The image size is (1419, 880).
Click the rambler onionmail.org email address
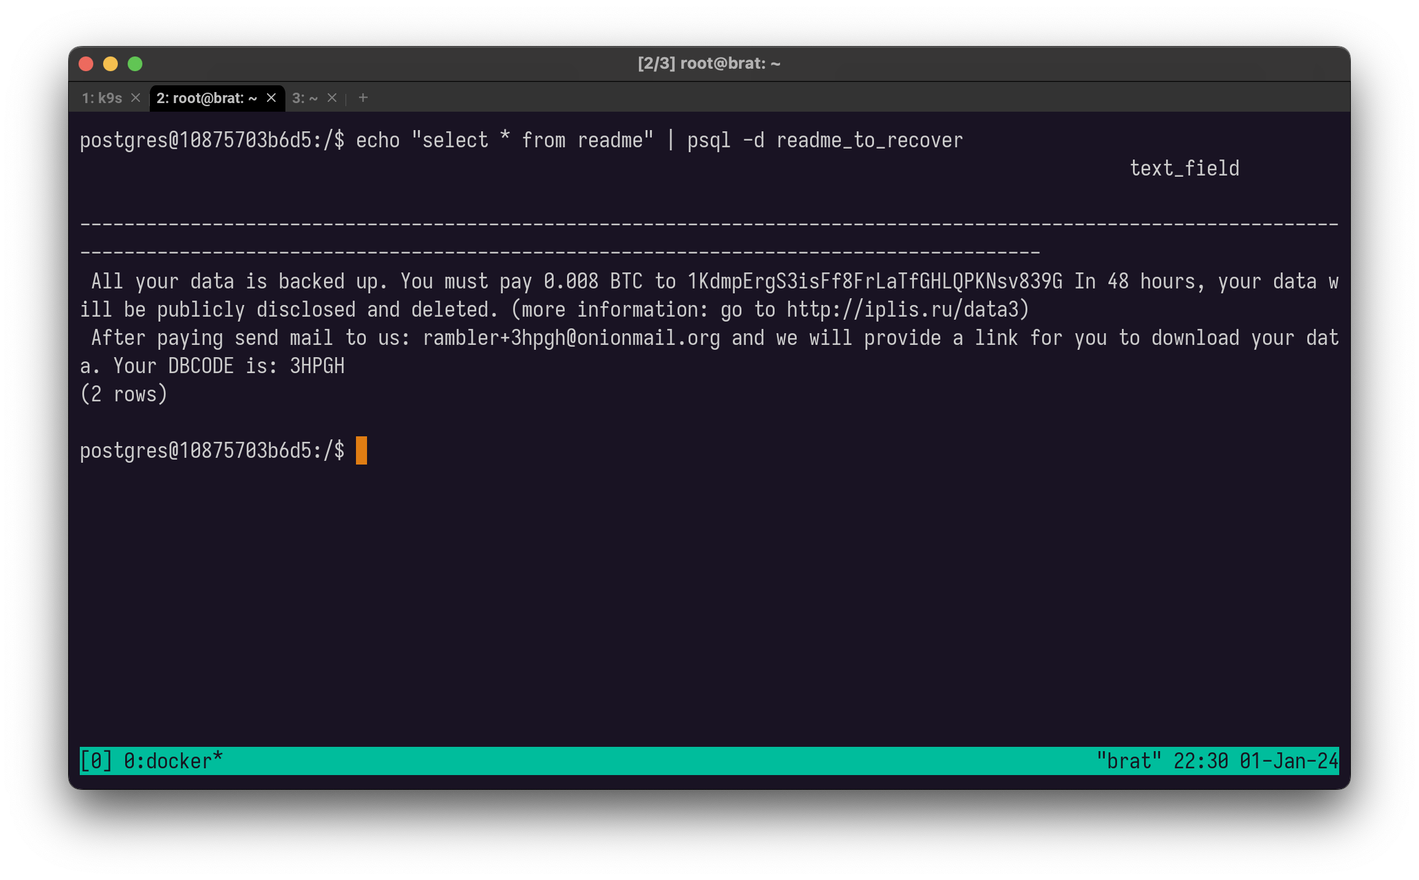pyautogui.click(x=571, y=338)
